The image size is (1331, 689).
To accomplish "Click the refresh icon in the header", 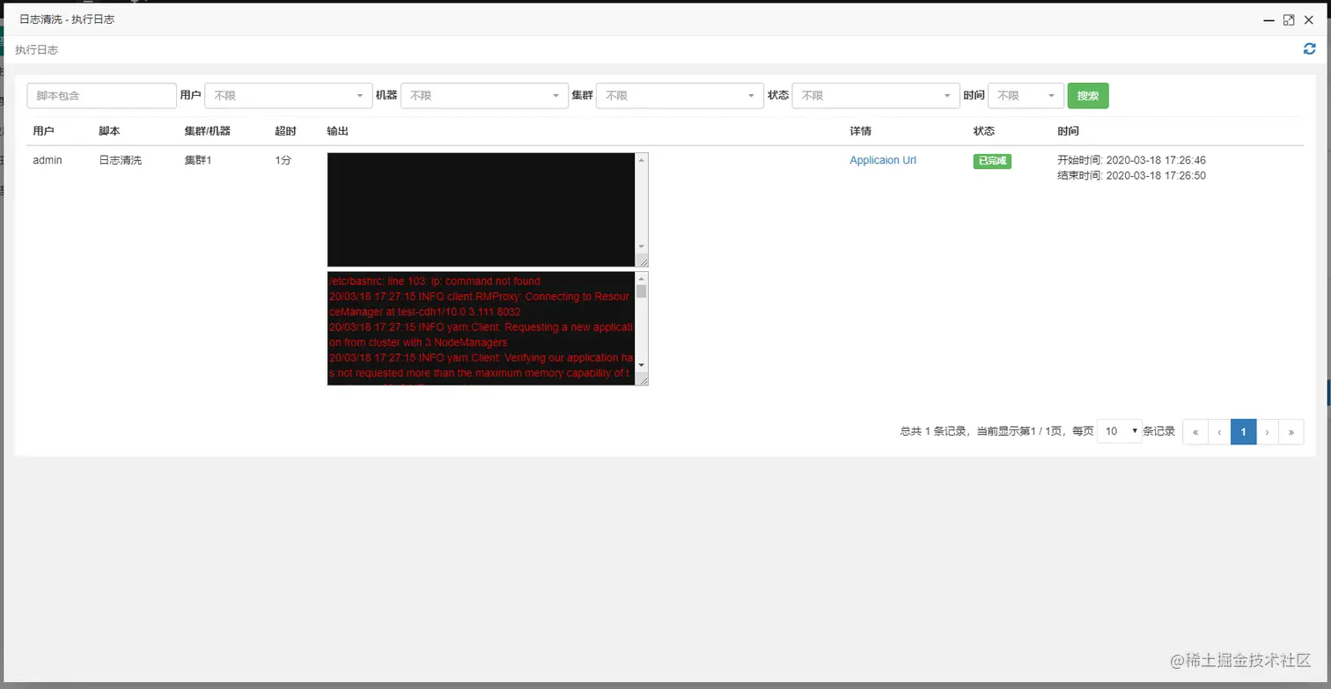I will [1309, 49].
